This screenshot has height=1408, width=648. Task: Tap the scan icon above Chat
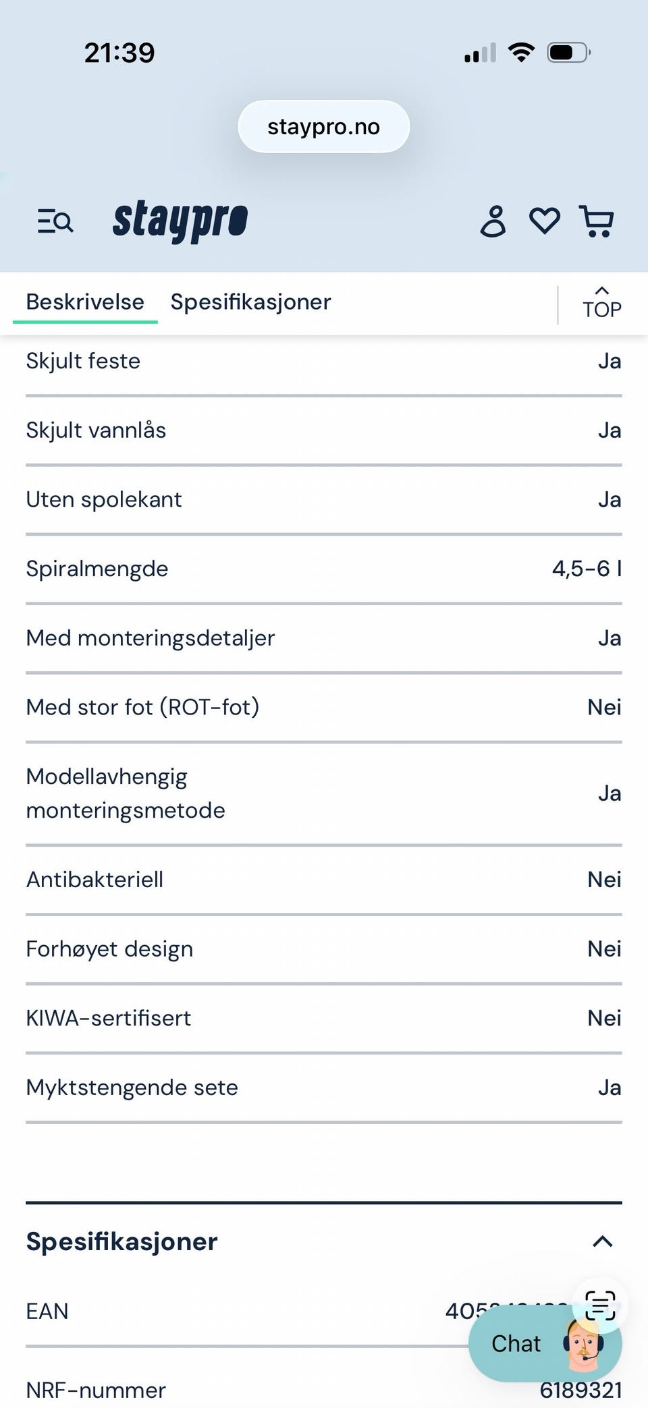(x=600, y=1305)
